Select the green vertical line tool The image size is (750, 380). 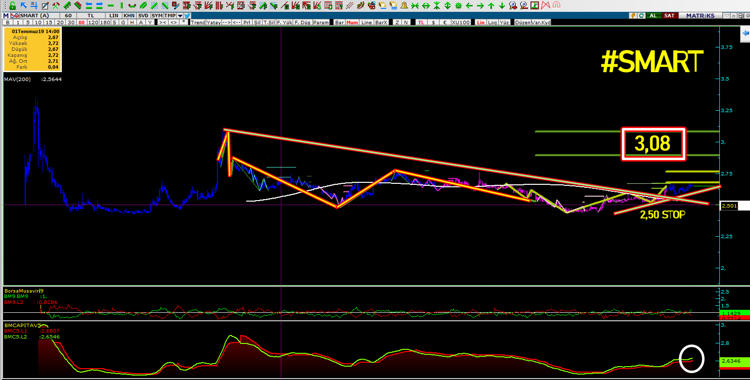click(x=121, y=5)
